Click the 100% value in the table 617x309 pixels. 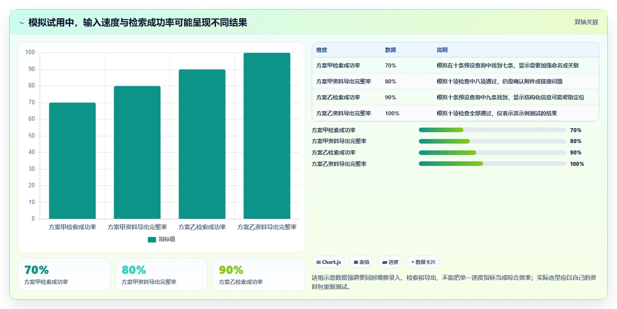point(392,113)
